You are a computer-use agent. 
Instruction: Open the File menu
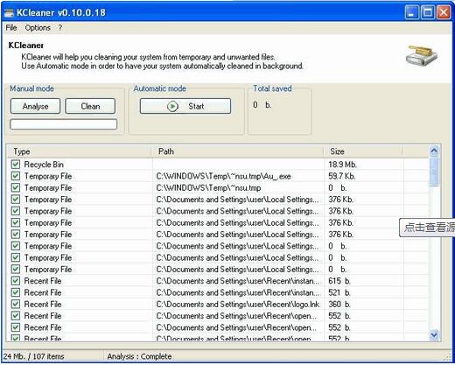(11, 28)
